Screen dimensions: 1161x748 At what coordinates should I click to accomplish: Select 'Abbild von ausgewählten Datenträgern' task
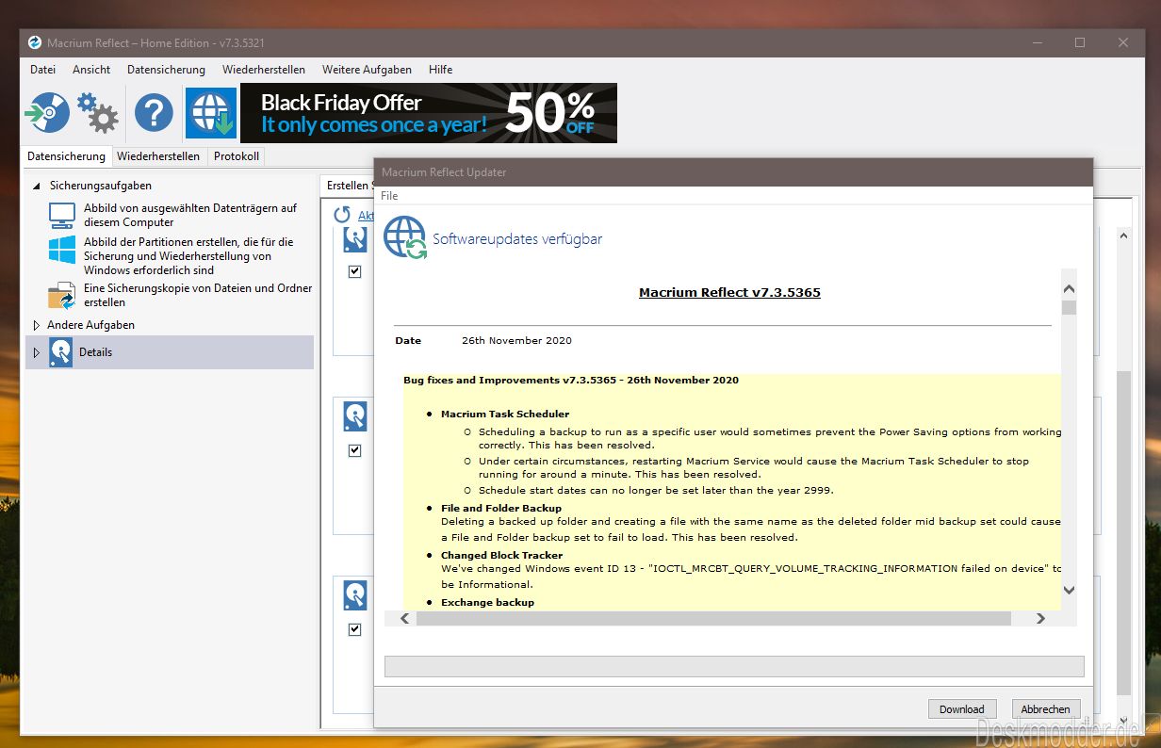pyautogui.click(x=190, y=216)
